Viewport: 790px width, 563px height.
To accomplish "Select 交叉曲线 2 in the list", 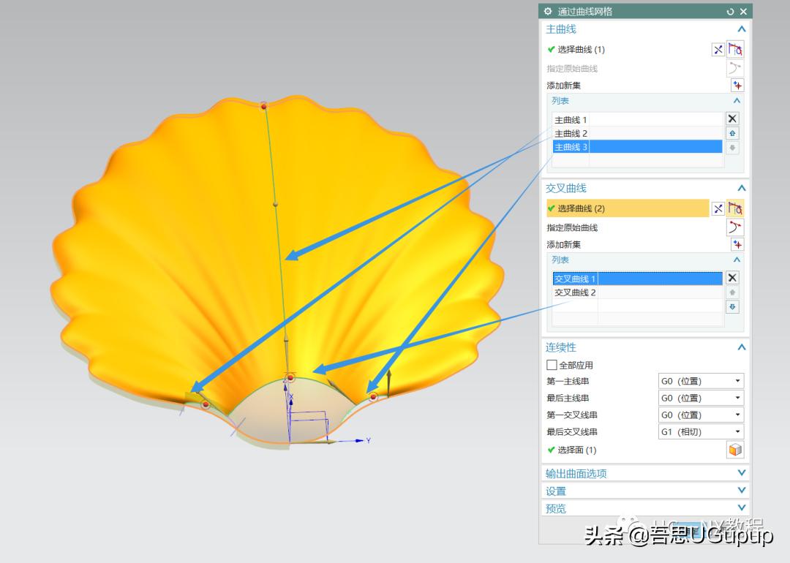I will coord(575,292).
